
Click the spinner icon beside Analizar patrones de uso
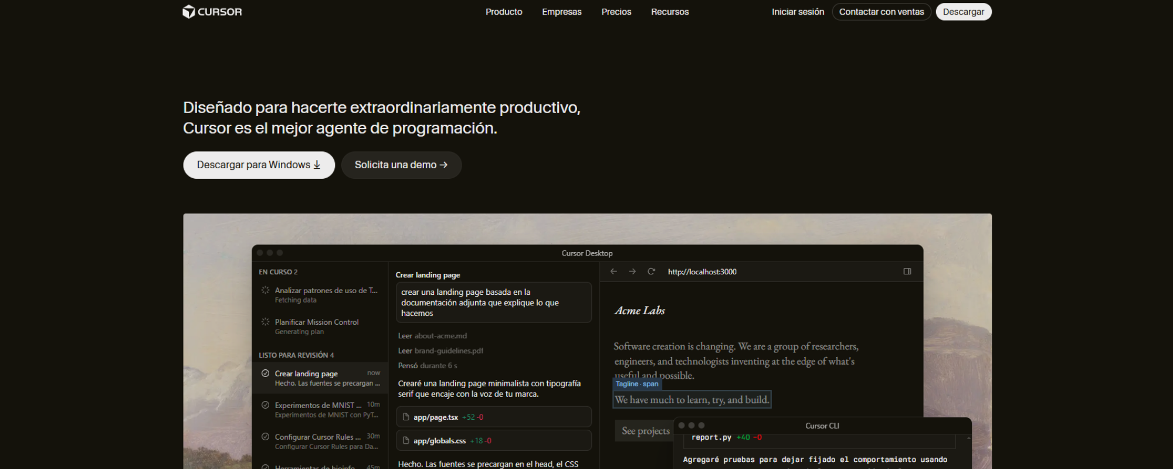pyautogui.click(x=265, y=290)
